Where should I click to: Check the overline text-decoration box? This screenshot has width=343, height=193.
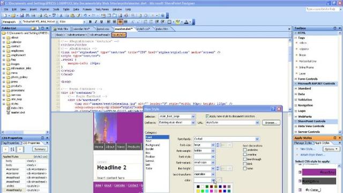(x=245, y=154)
